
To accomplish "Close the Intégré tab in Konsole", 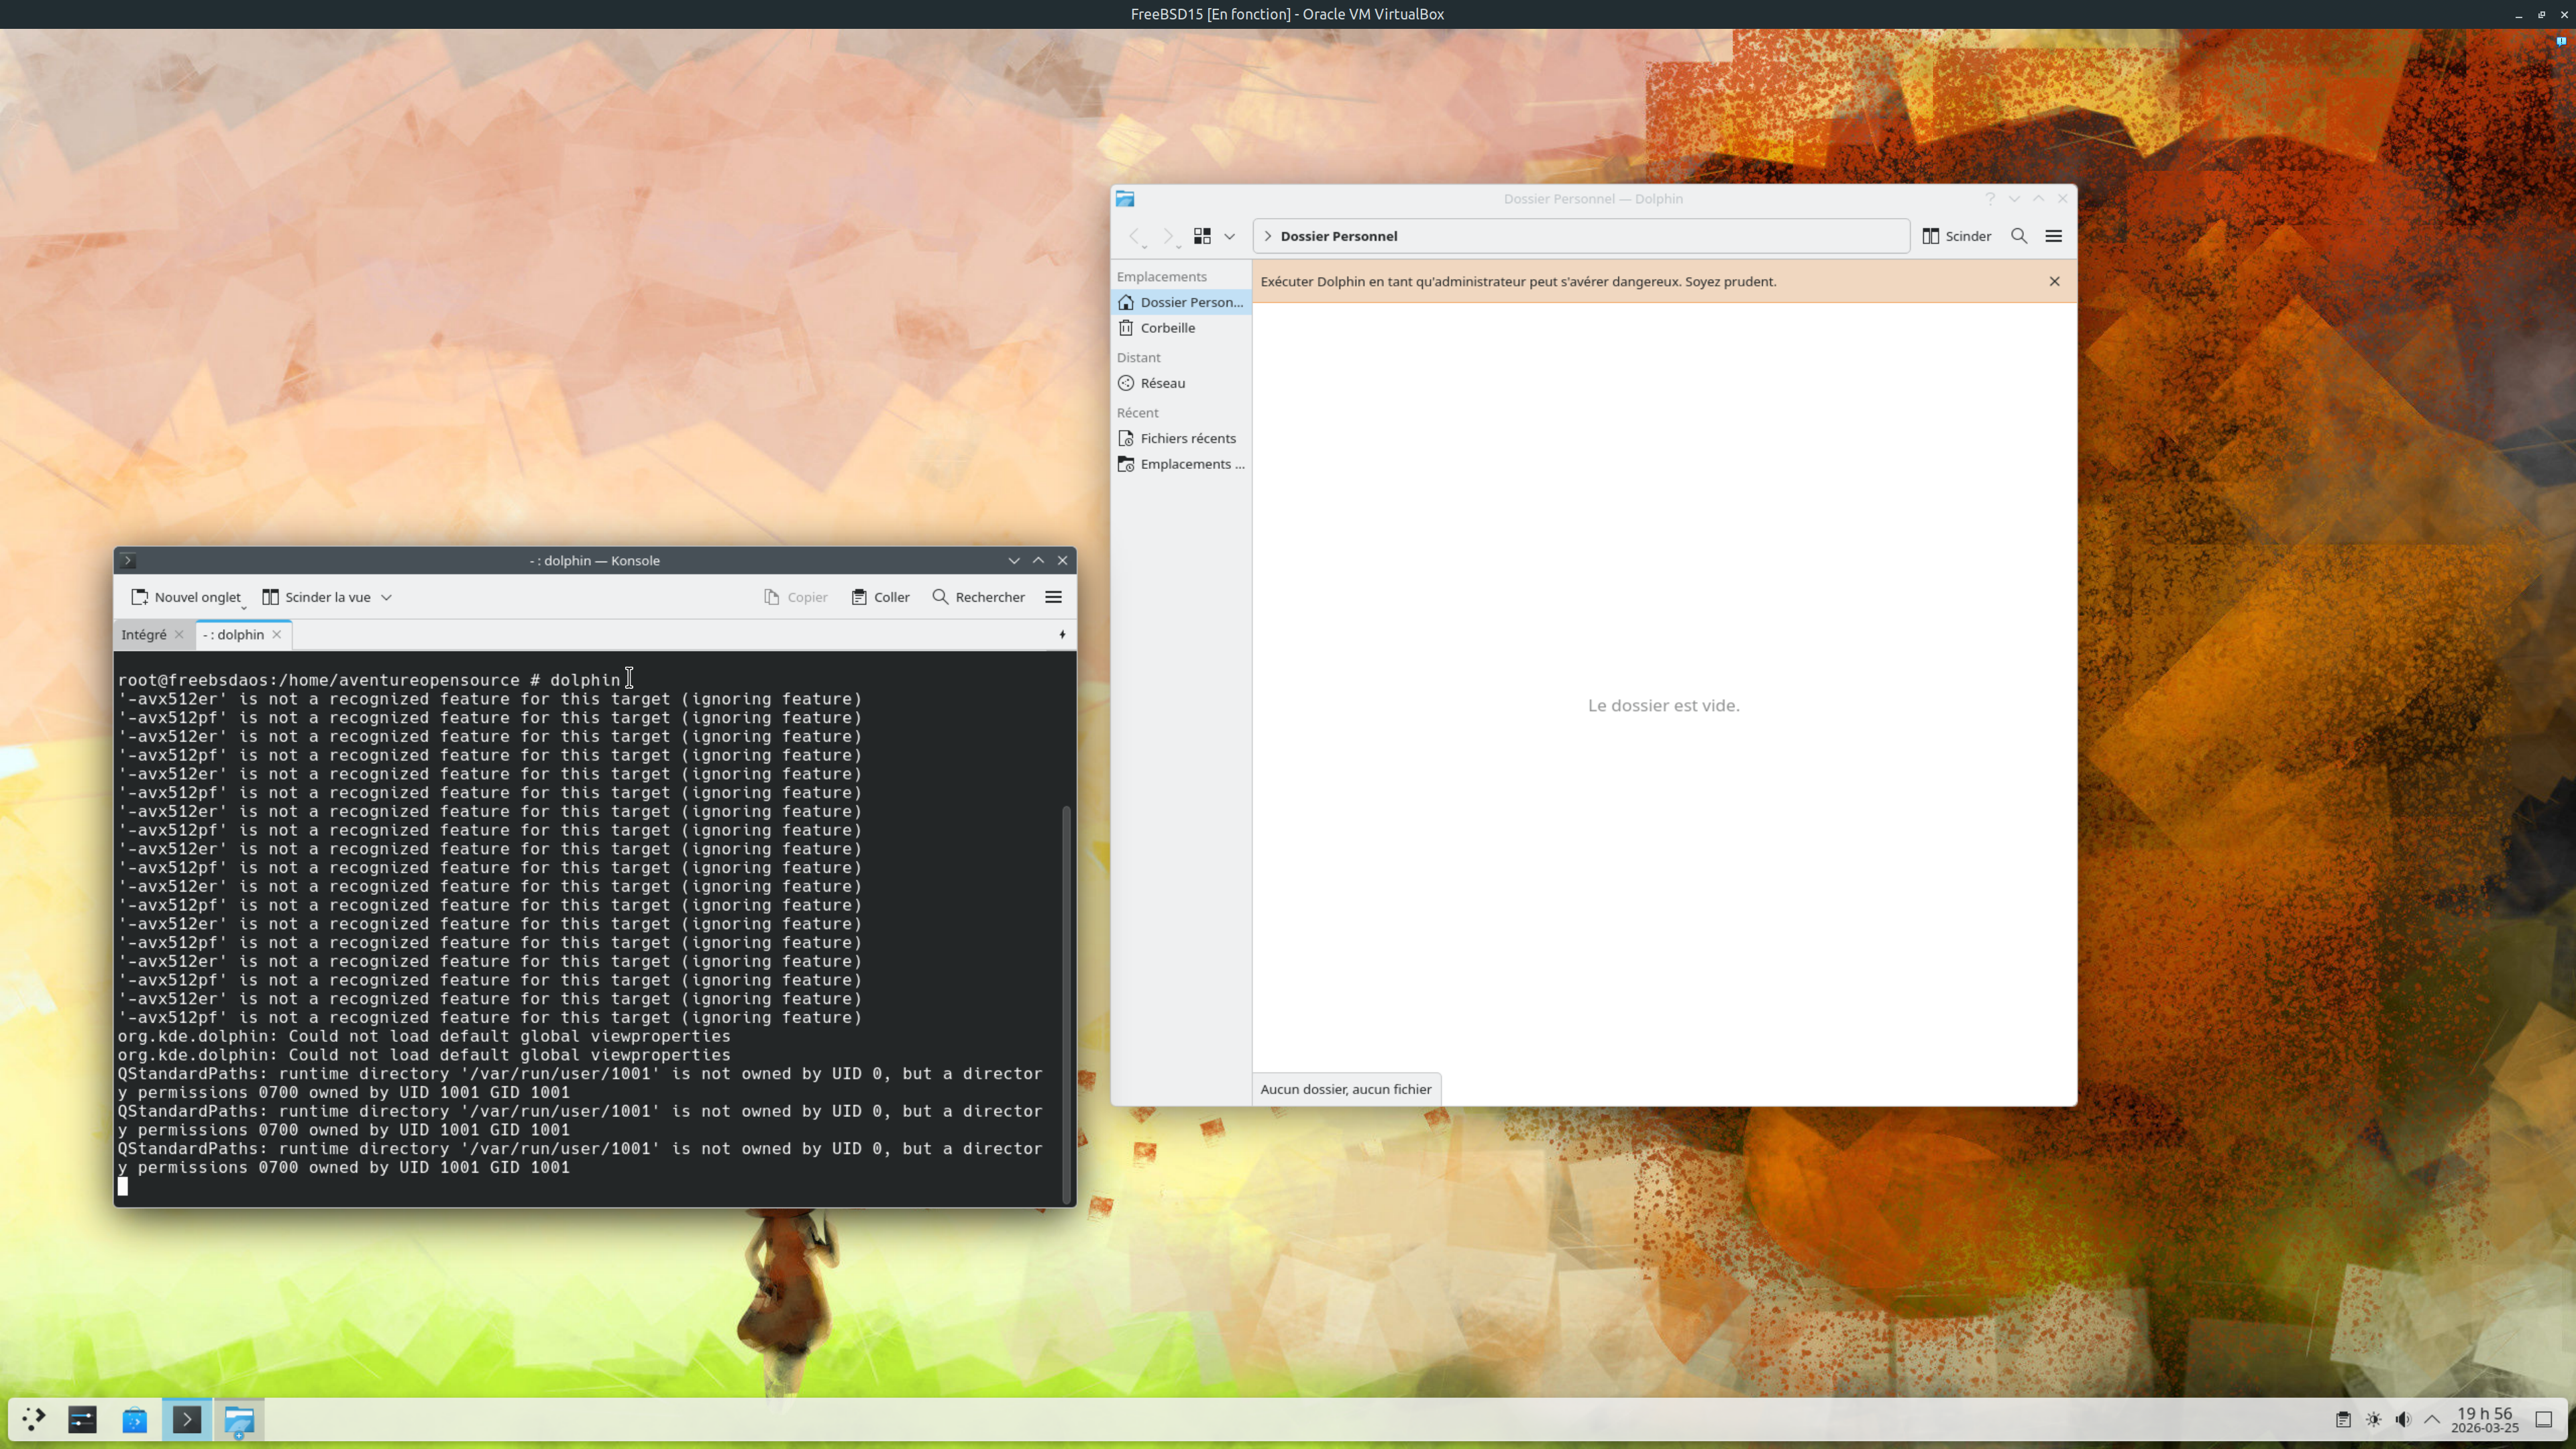I will [x=179, y=635].
